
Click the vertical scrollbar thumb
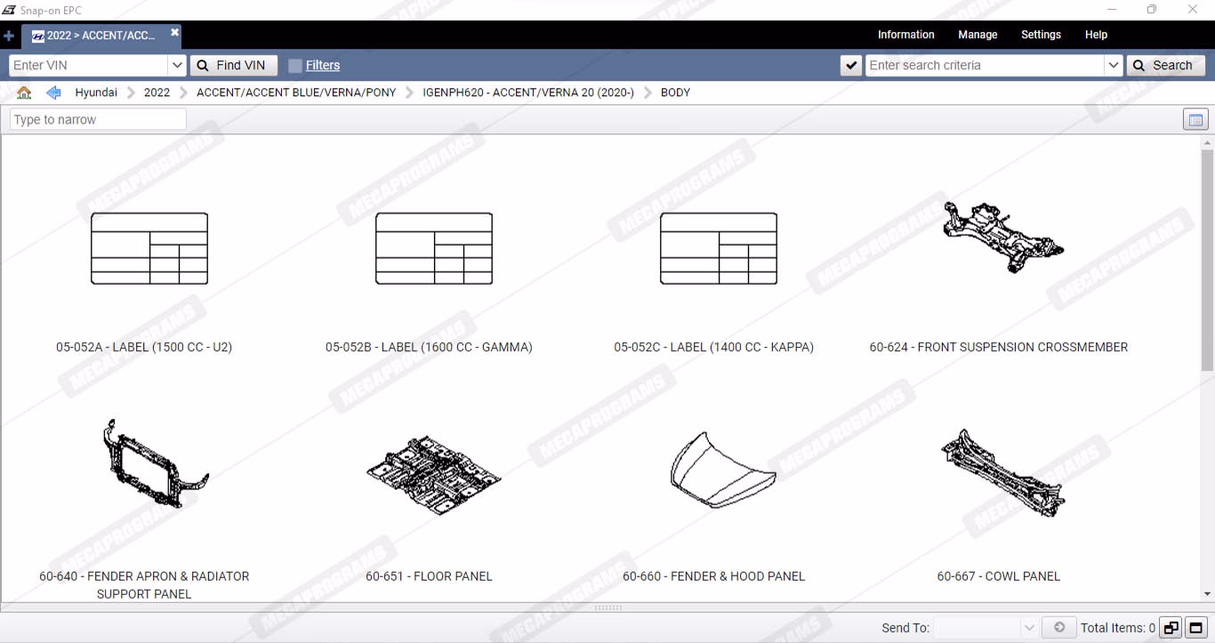[x=1207, y=260]
